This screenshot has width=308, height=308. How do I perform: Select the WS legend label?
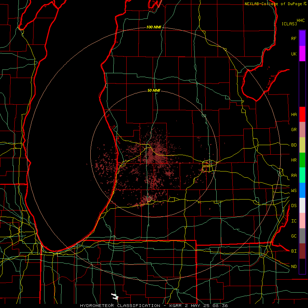[x=294, y=191]
